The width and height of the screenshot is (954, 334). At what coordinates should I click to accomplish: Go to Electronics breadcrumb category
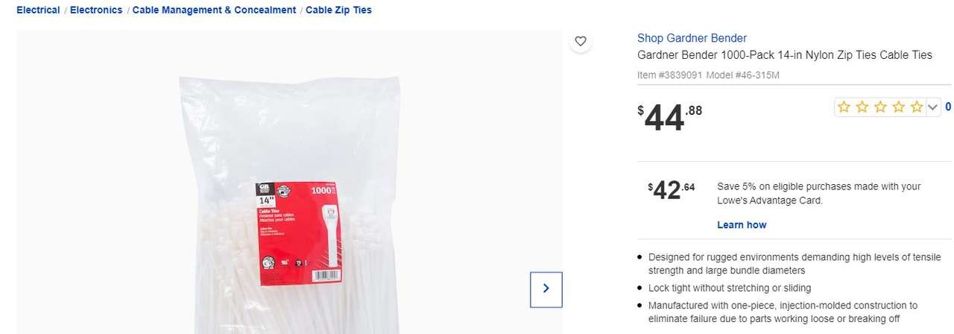coord(96,10)
